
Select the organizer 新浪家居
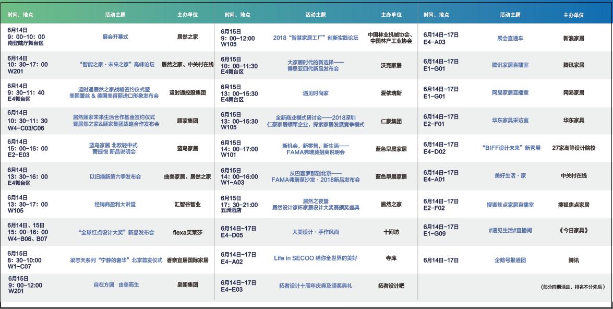pos(573,38)
